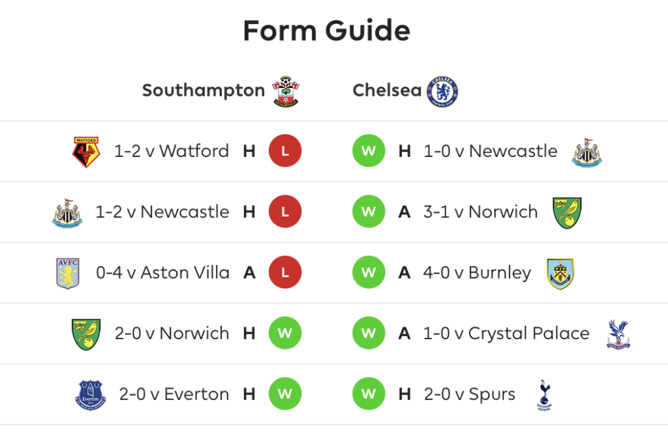Click the Watford badge icon

pos(86,152)
